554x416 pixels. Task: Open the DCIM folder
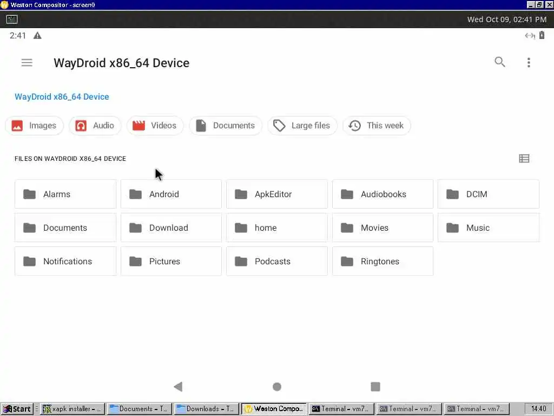(489, 194)
